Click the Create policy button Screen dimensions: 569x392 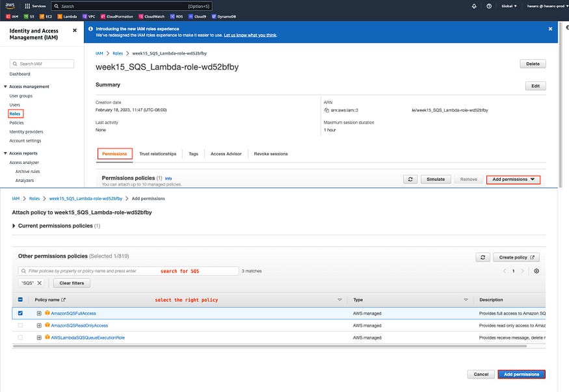(516, 257)
